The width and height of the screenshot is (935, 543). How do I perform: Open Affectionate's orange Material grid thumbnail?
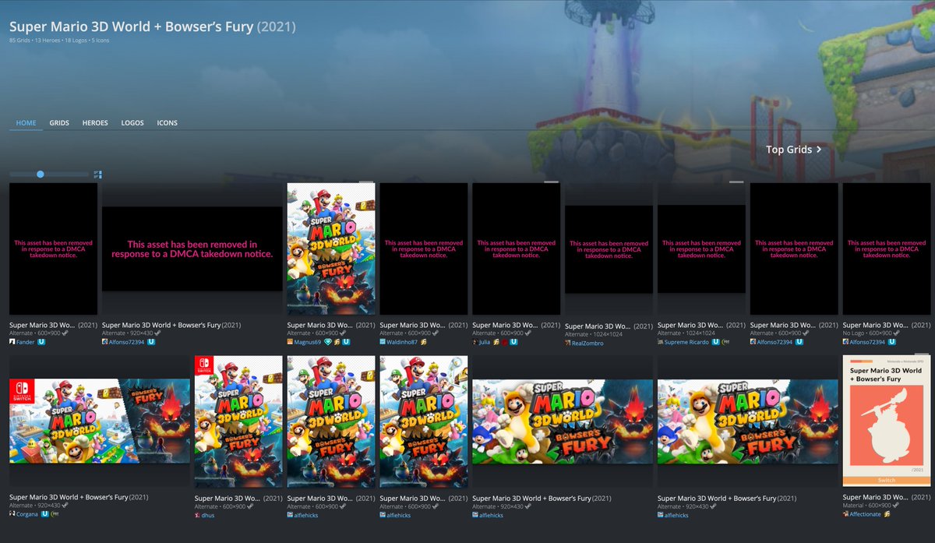click(887, 421)
